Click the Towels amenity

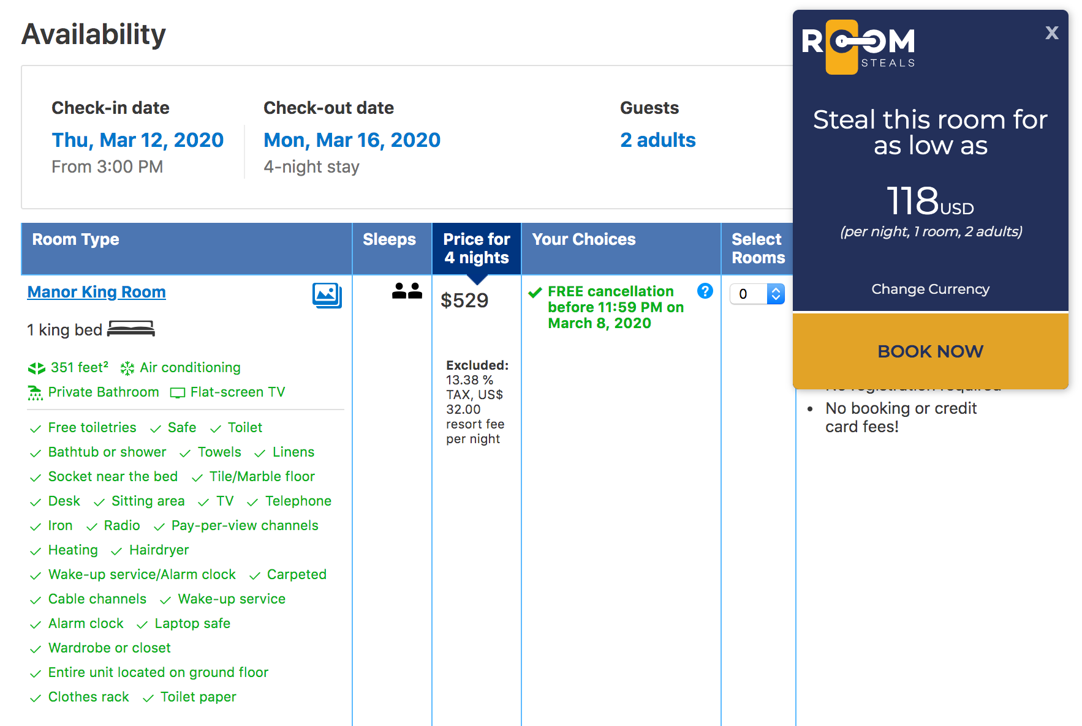[x=219, y=452]
